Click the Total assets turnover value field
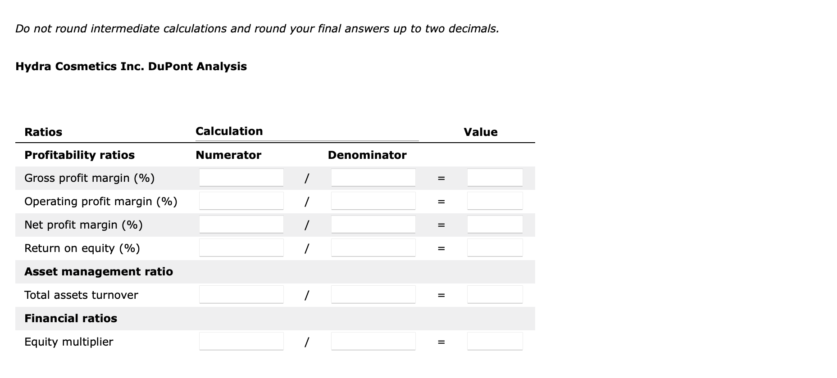The image size is (837, 378). pyautogui.click(x=494, y=295)
